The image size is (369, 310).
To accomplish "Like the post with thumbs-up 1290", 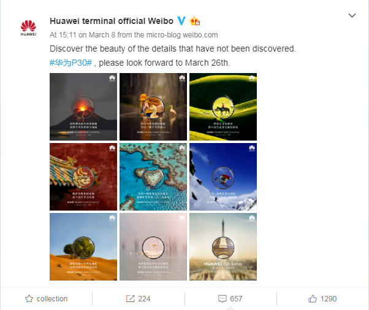I will click(322, 298).
